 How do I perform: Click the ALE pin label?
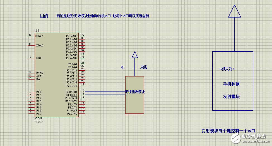39,76
